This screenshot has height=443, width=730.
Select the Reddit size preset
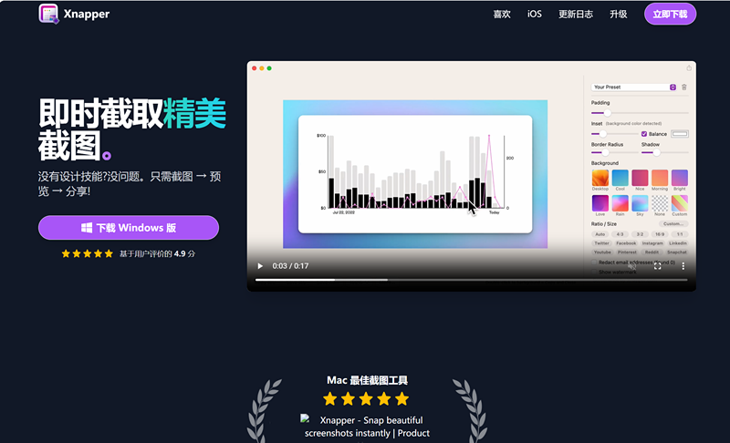(652, 252)
